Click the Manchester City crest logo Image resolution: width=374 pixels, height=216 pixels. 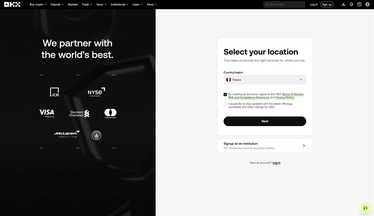[96, 135]
